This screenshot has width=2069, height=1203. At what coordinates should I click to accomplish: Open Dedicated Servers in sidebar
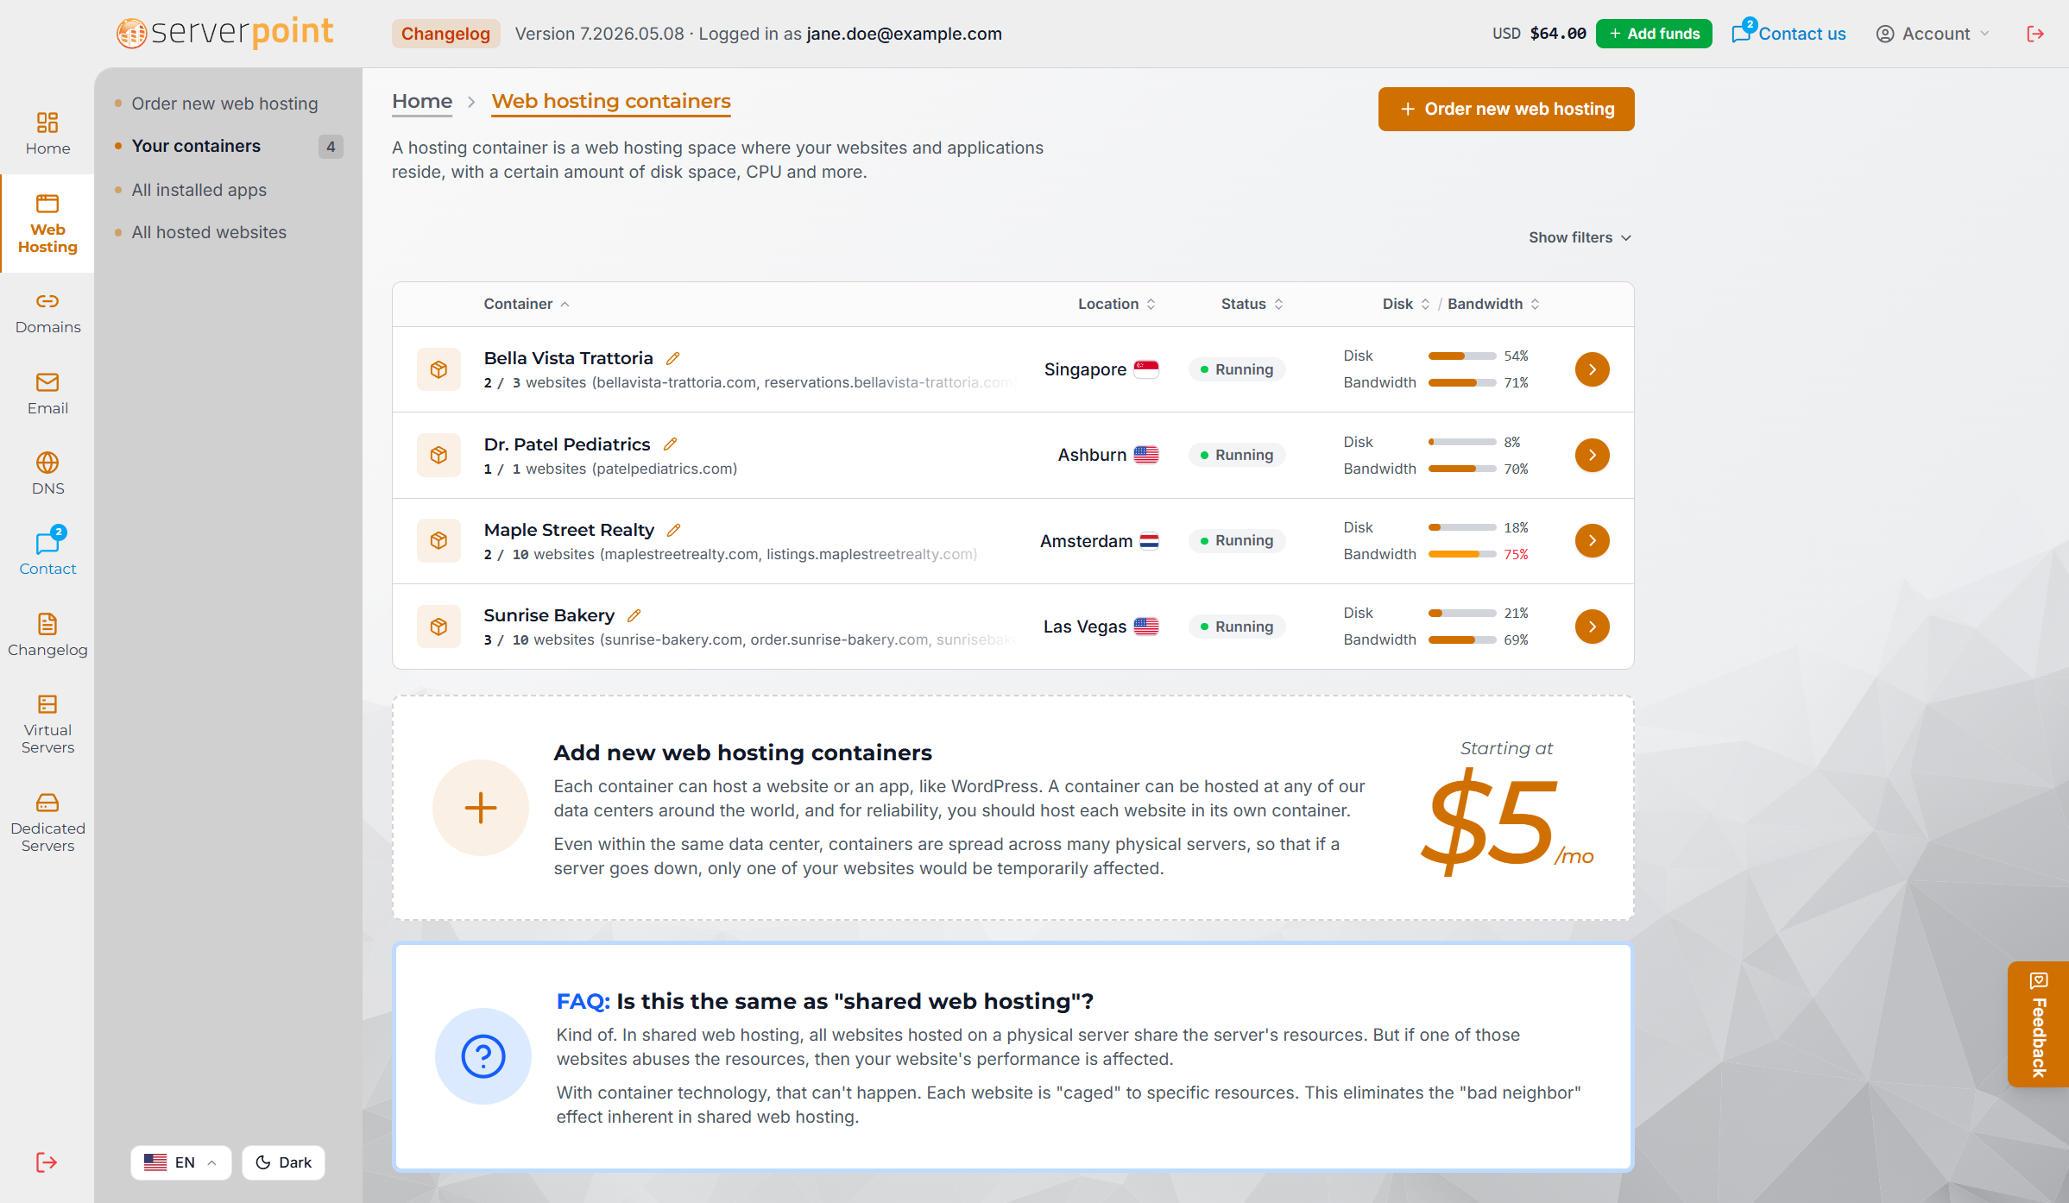(x=47, y=822)
